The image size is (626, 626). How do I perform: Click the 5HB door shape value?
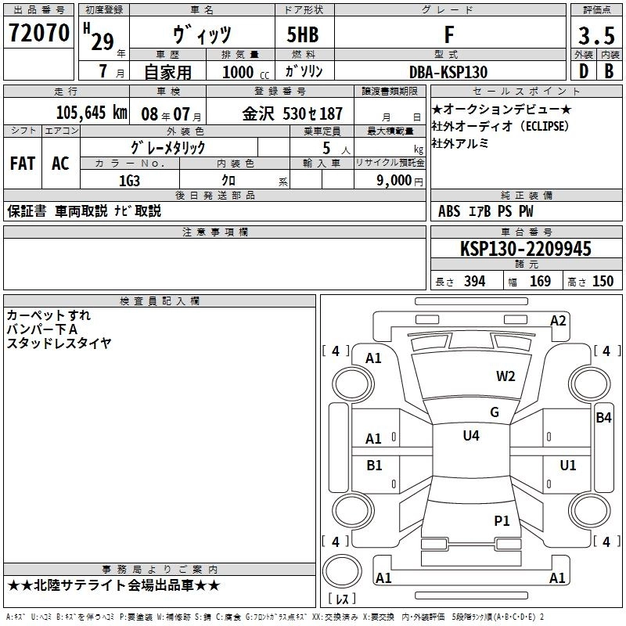[303, 34]
